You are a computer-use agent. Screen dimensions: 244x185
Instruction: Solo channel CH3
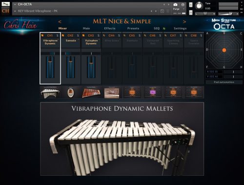pyautogui.click(x=99, y=35)
